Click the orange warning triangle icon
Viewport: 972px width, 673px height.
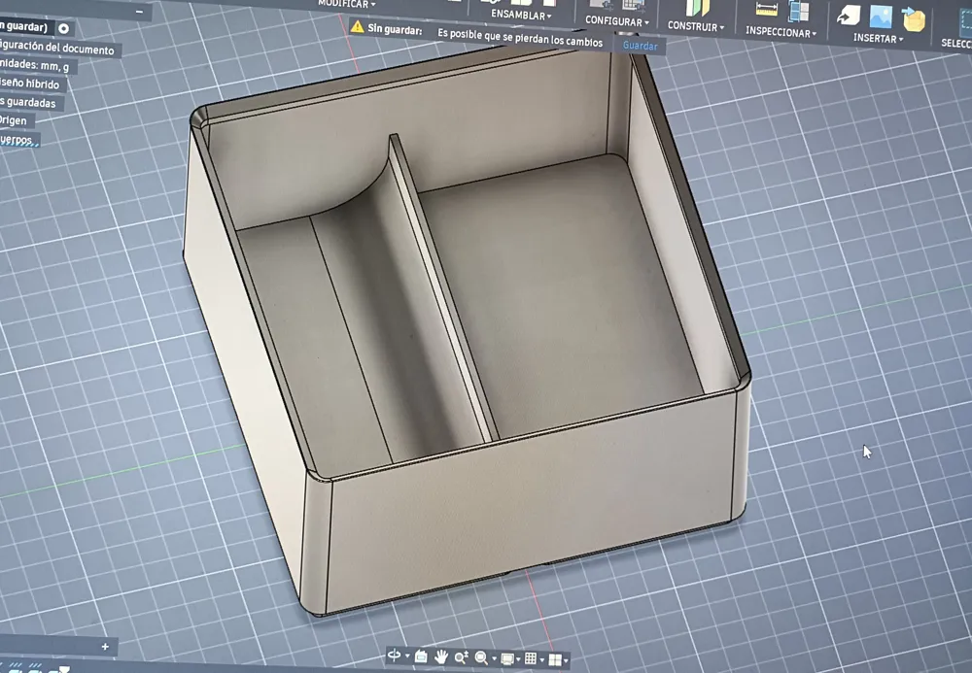357,26
